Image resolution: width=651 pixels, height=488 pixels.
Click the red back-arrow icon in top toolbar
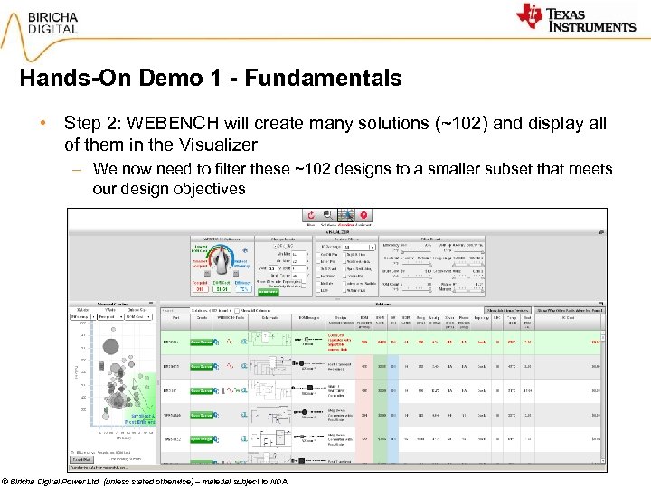[310, 215]
